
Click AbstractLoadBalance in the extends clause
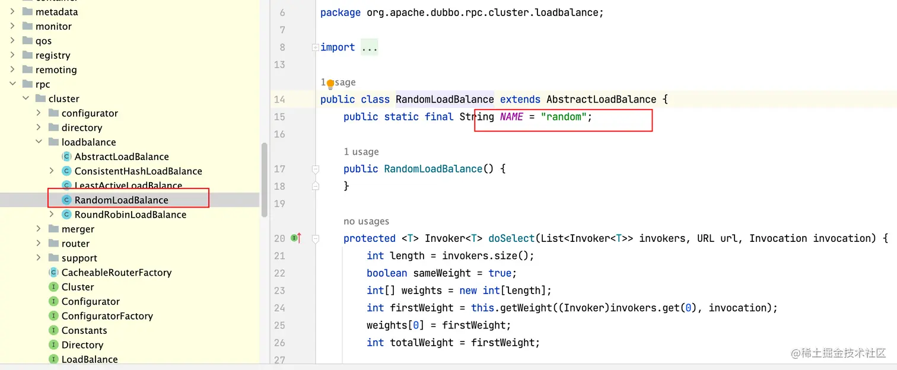[601, 100]
